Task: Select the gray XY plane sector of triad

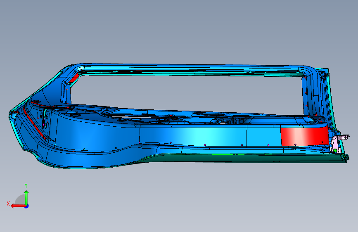Action: click(x=20, y=199)
